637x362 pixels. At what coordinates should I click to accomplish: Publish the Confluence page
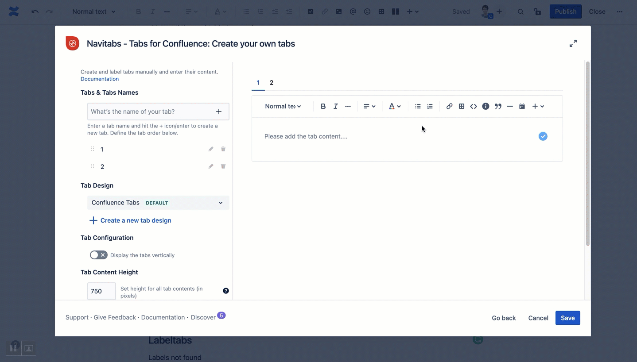[x=566, y=12]
